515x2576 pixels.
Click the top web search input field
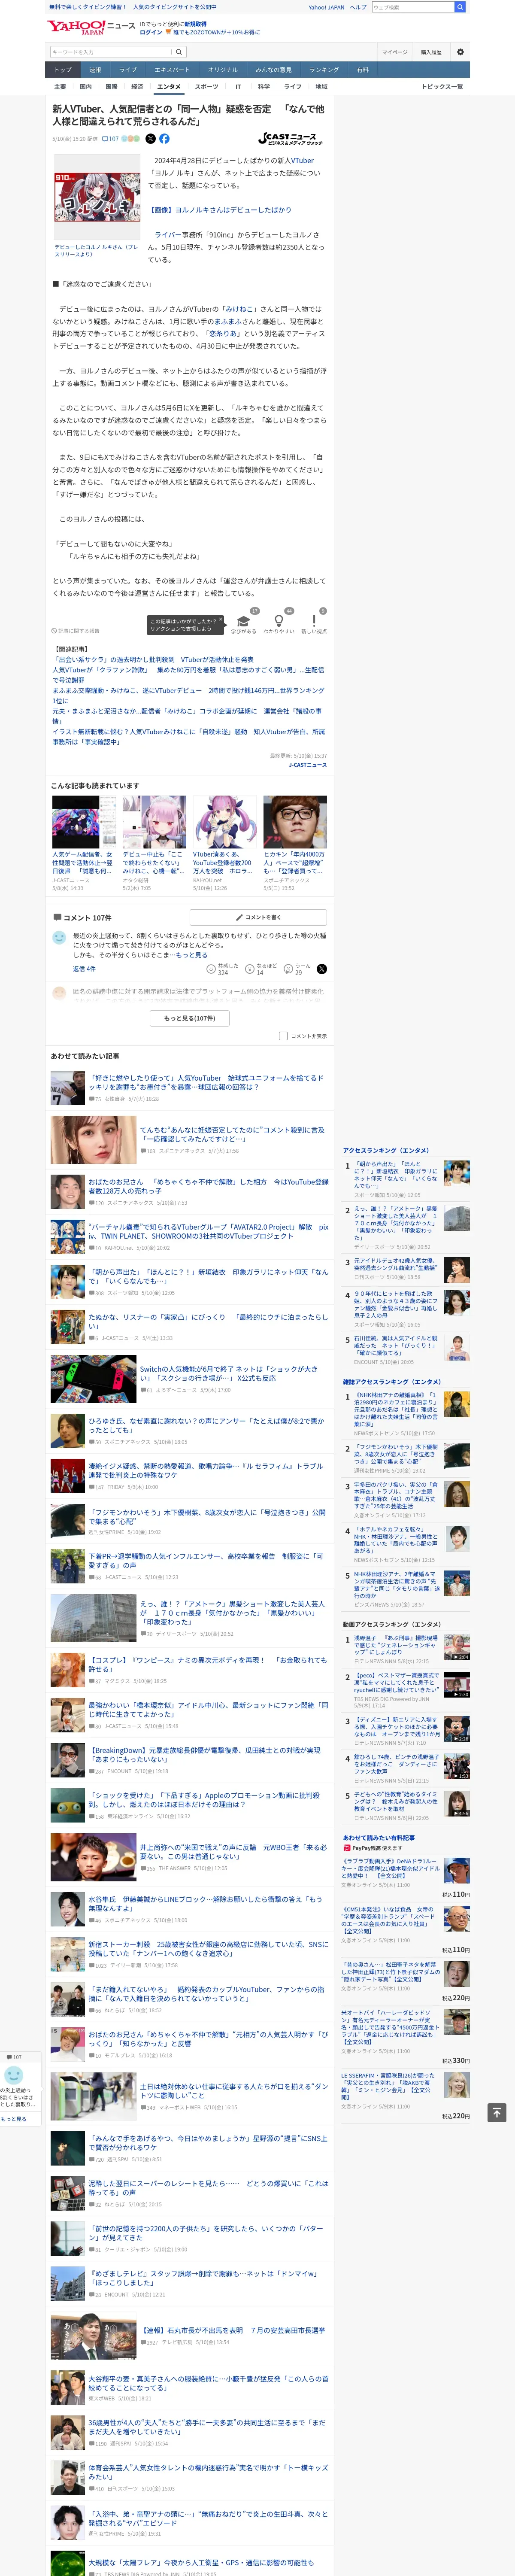pos(412,7)
